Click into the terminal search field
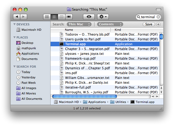This screenshot has height=126, width=174. point(148,17)
